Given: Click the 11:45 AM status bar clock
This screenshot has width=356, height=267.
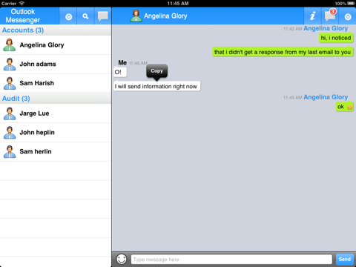Looking at the screenshot, I should [x=178, y=4].
